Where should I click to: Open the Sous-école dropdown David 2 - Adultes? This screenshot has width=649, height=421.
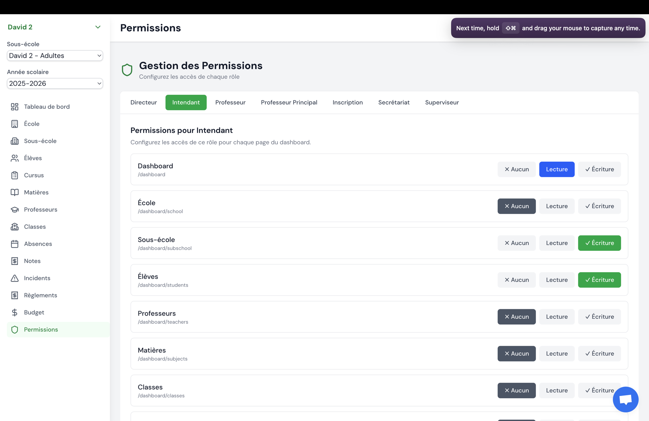point(55,56)
